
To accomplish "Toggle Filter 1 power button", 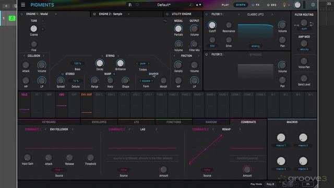I will 207,14.
